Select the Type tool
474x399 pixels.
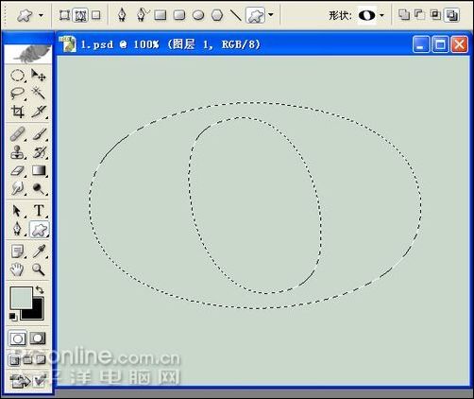tap(39, 211)
